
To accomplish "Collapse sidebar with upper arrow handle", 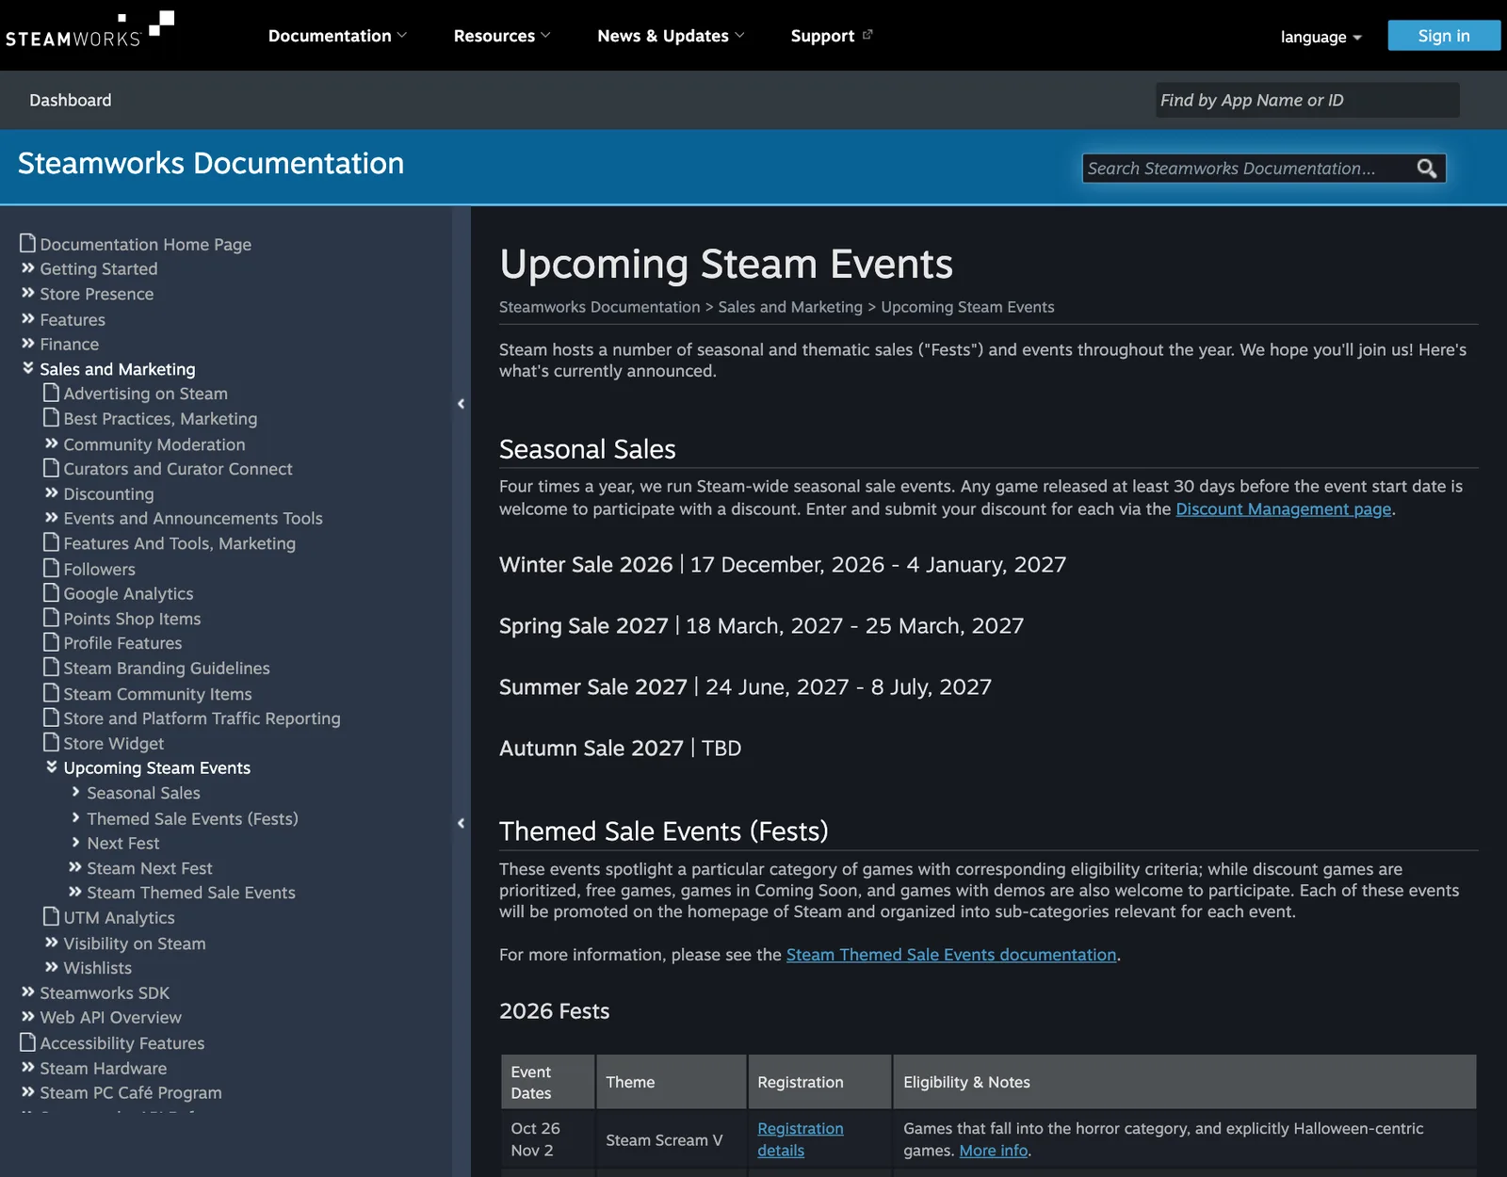I will (461, 404).
